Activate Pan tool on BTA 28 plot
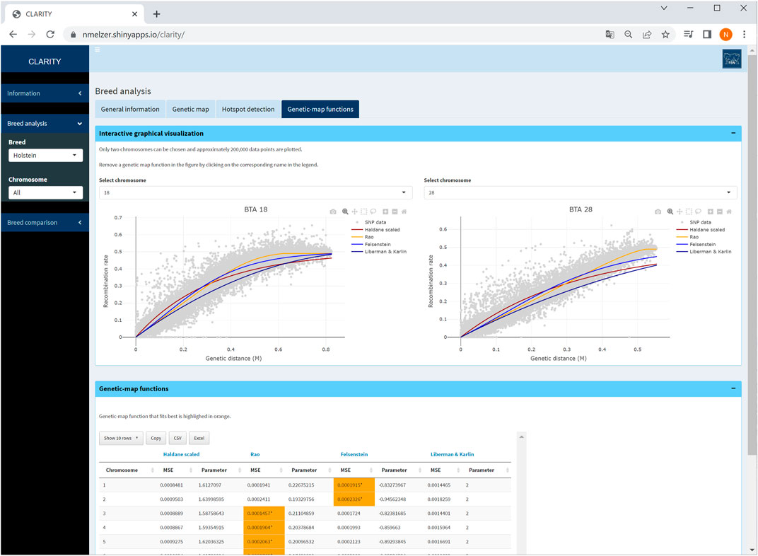Screen dimensions: 758x556 coord(680,212)
